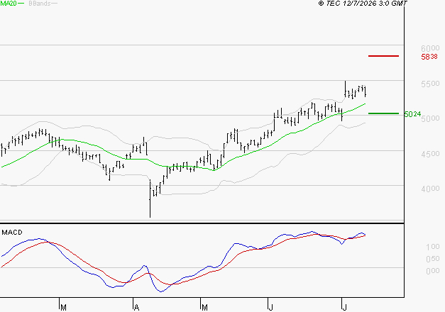The width and height of the screenshot is (445, 312).
Task: Click the last J month axis label
Action: pyautogui.click(x=344, y=308)
